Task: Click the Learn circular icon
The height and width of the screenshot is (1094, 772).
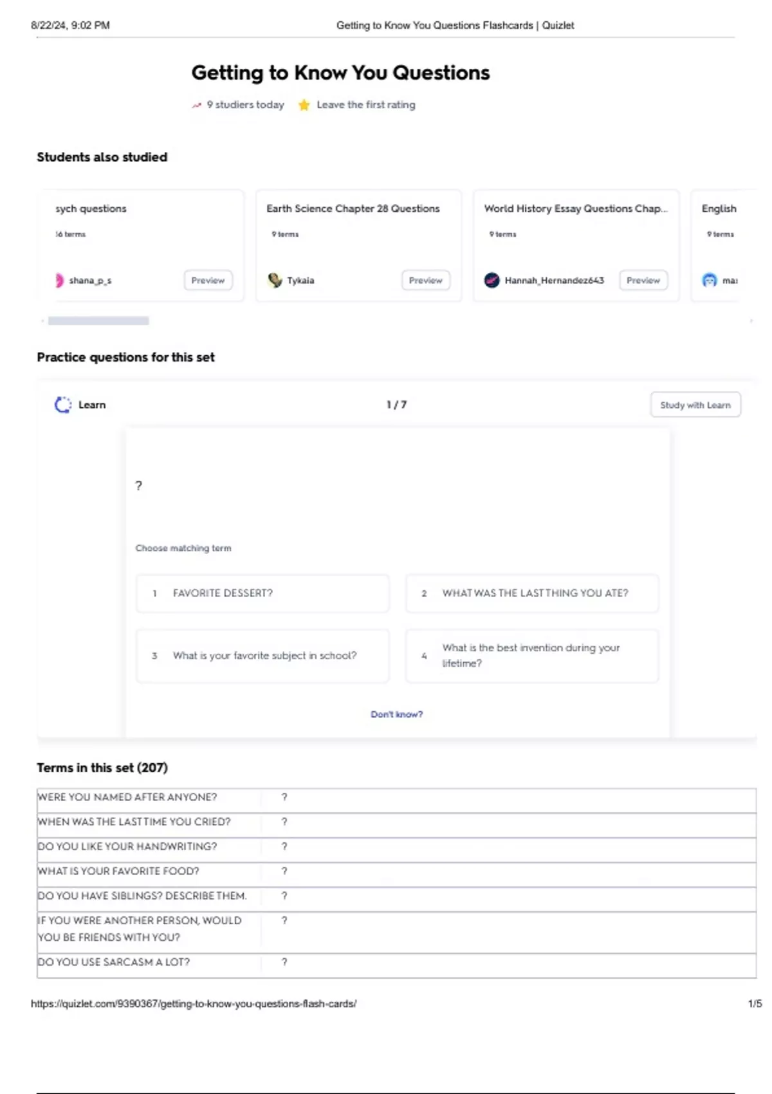Action: point(62,405)
